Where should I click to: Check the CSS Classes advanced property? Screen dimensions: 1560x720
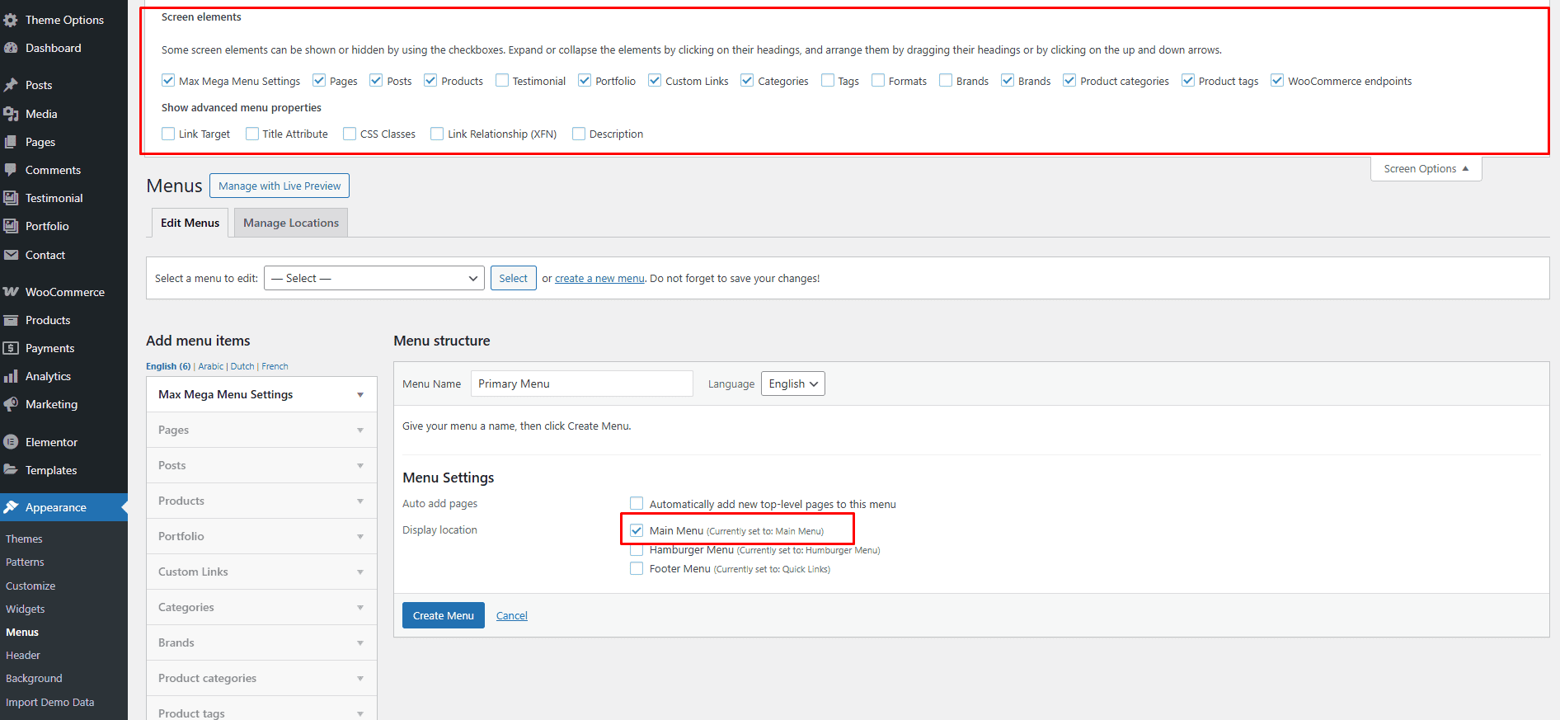click(350, 134)
